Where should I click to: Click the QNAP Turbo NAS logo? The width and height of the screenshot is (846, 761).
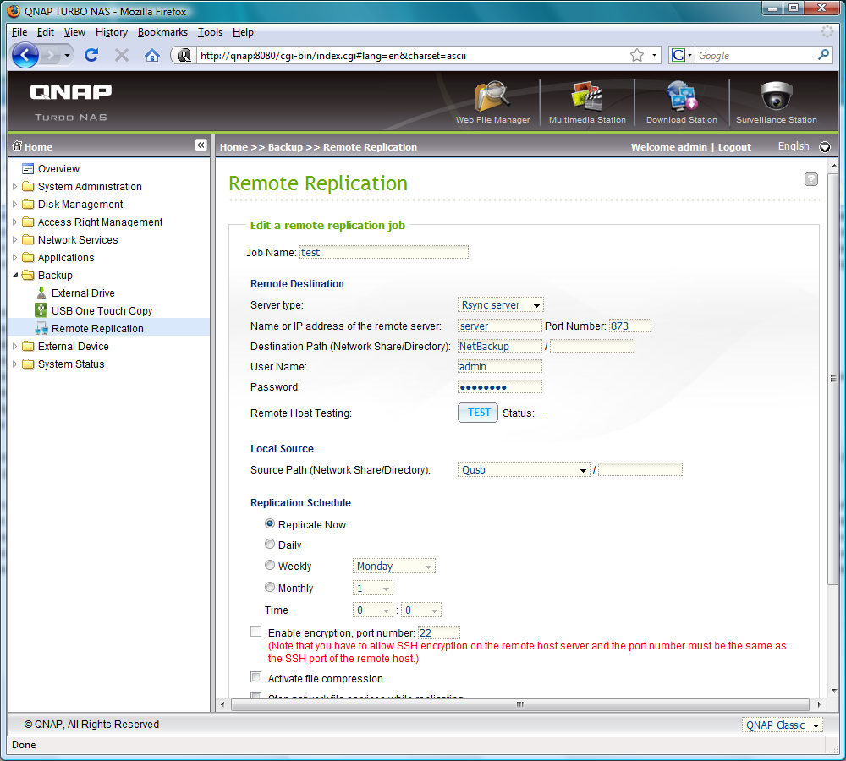pyautogui.click(x=71, y=102)
